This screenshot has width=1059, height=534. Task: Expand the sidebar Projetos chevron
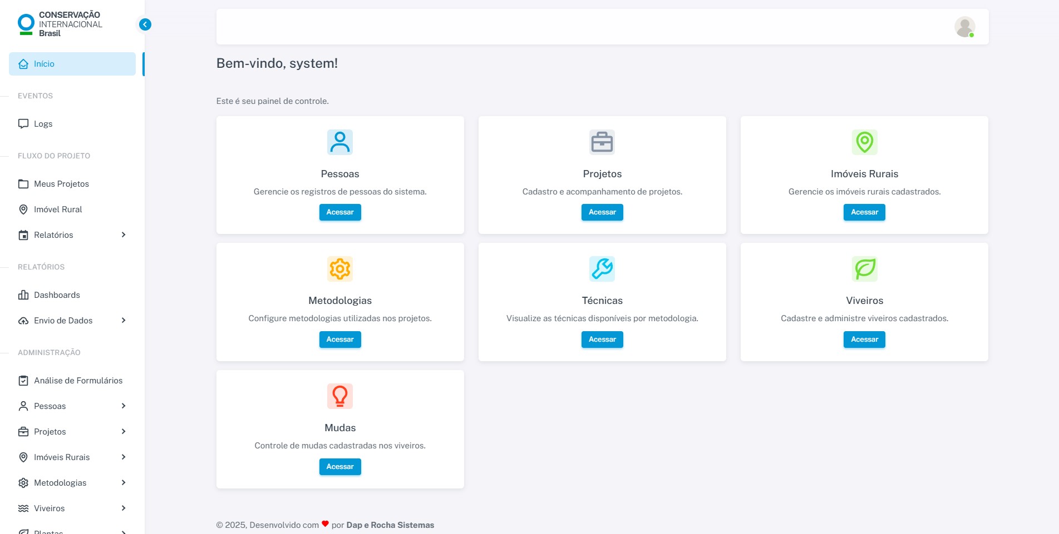click(x=124, y=432)
